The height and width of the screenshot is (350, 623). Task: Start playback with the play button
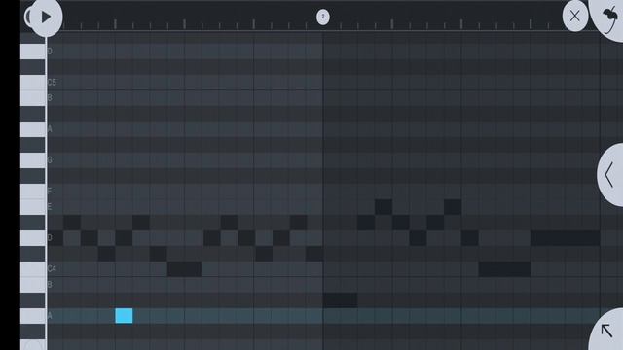[46, 17]
